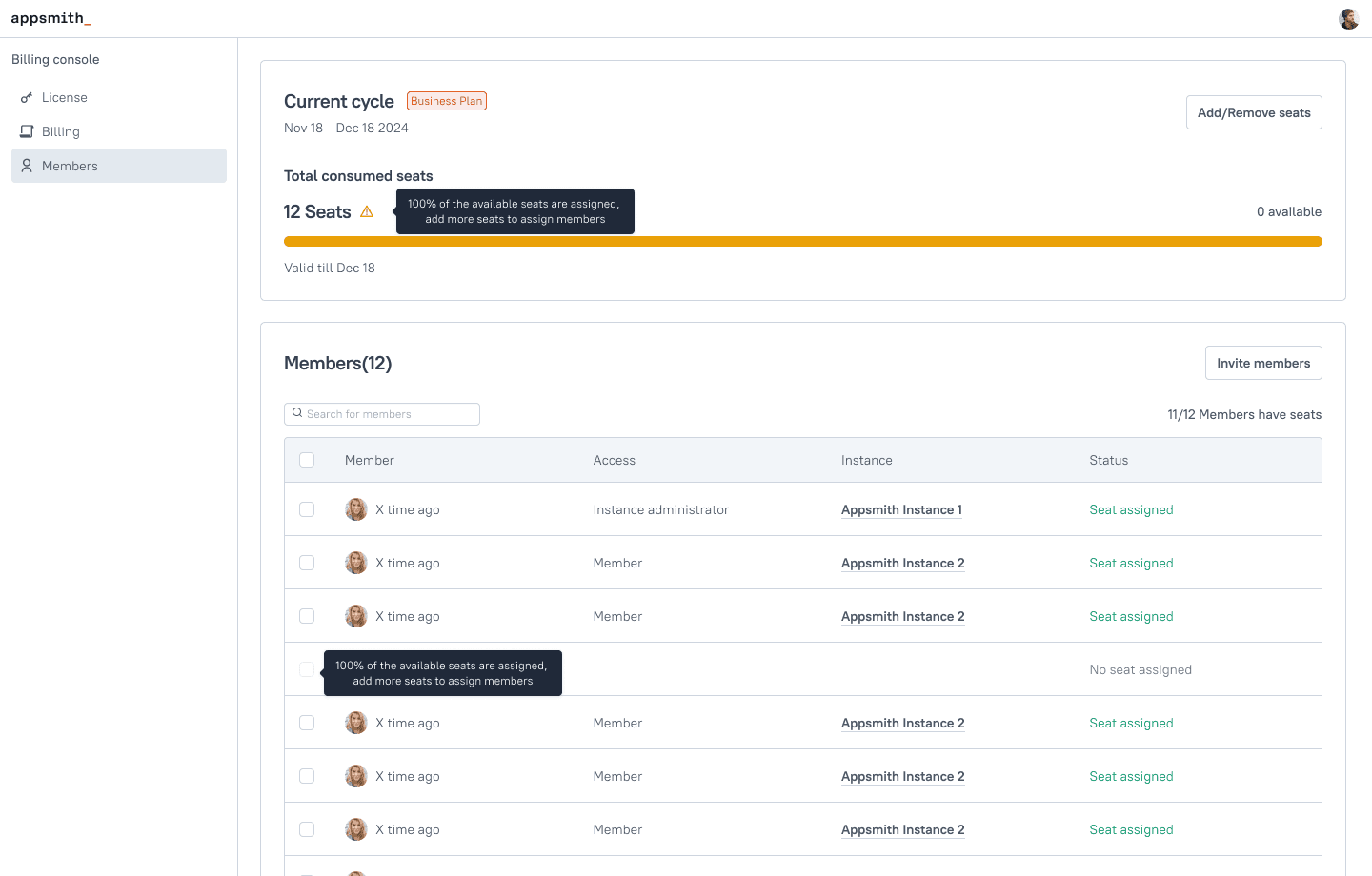Focus the Search for members field
1372x876 pixels.
[382, 414]
